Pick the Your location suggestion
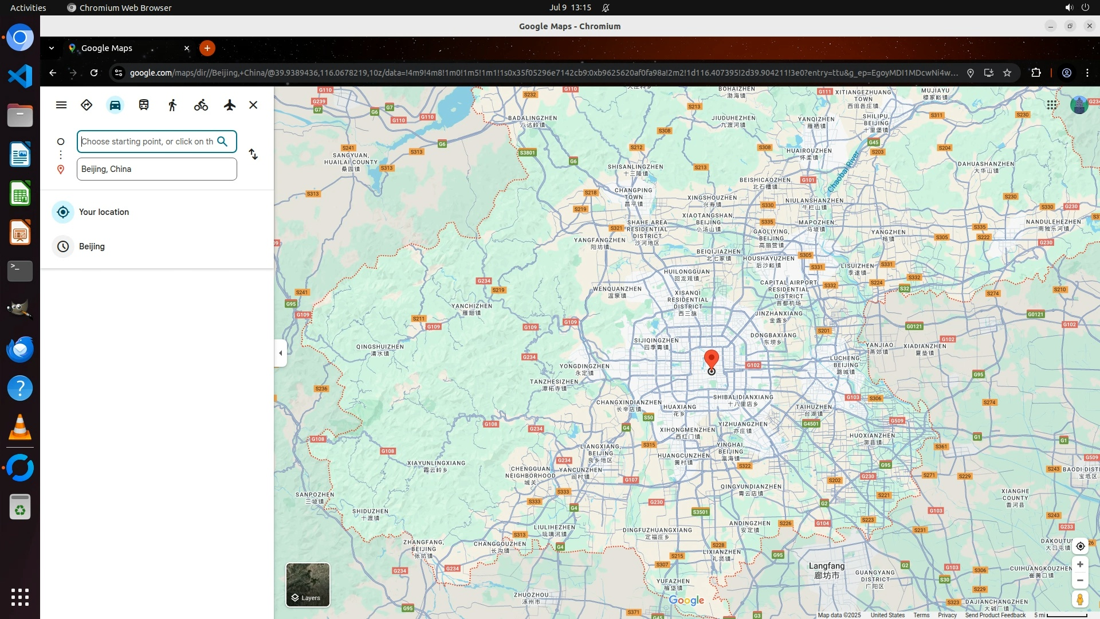This screenshot has width=1100, height=619. tap(104, 212)
